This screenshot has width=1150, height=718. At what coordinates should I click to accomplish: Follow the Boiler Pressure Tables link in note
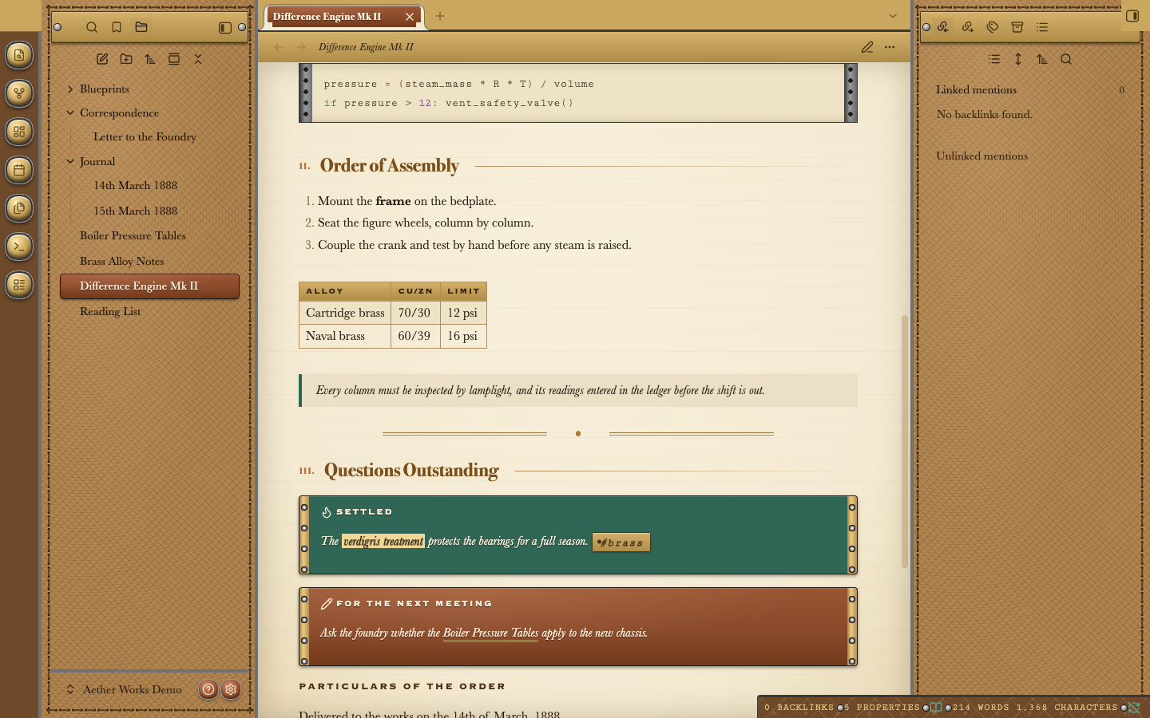pyautogui.click(x=490, y=633)
